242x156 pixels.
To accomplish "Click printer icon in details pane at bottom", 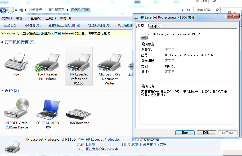I will click(x=12, y=147).
